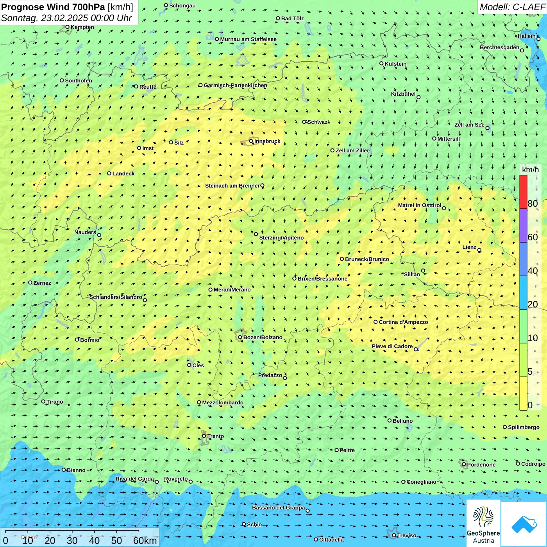The image size is (547, 547).
Task: Click the 'Meran/Merano' label
Action: (232, 290)
